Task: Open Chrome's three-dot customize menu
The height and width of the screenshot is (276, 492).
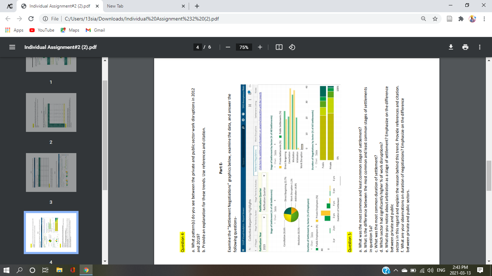Action: [x=484, y=18]
